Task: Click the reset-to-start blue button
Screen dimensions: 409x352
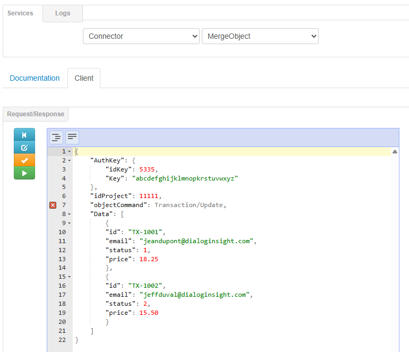Action: (x=24, y=135)
